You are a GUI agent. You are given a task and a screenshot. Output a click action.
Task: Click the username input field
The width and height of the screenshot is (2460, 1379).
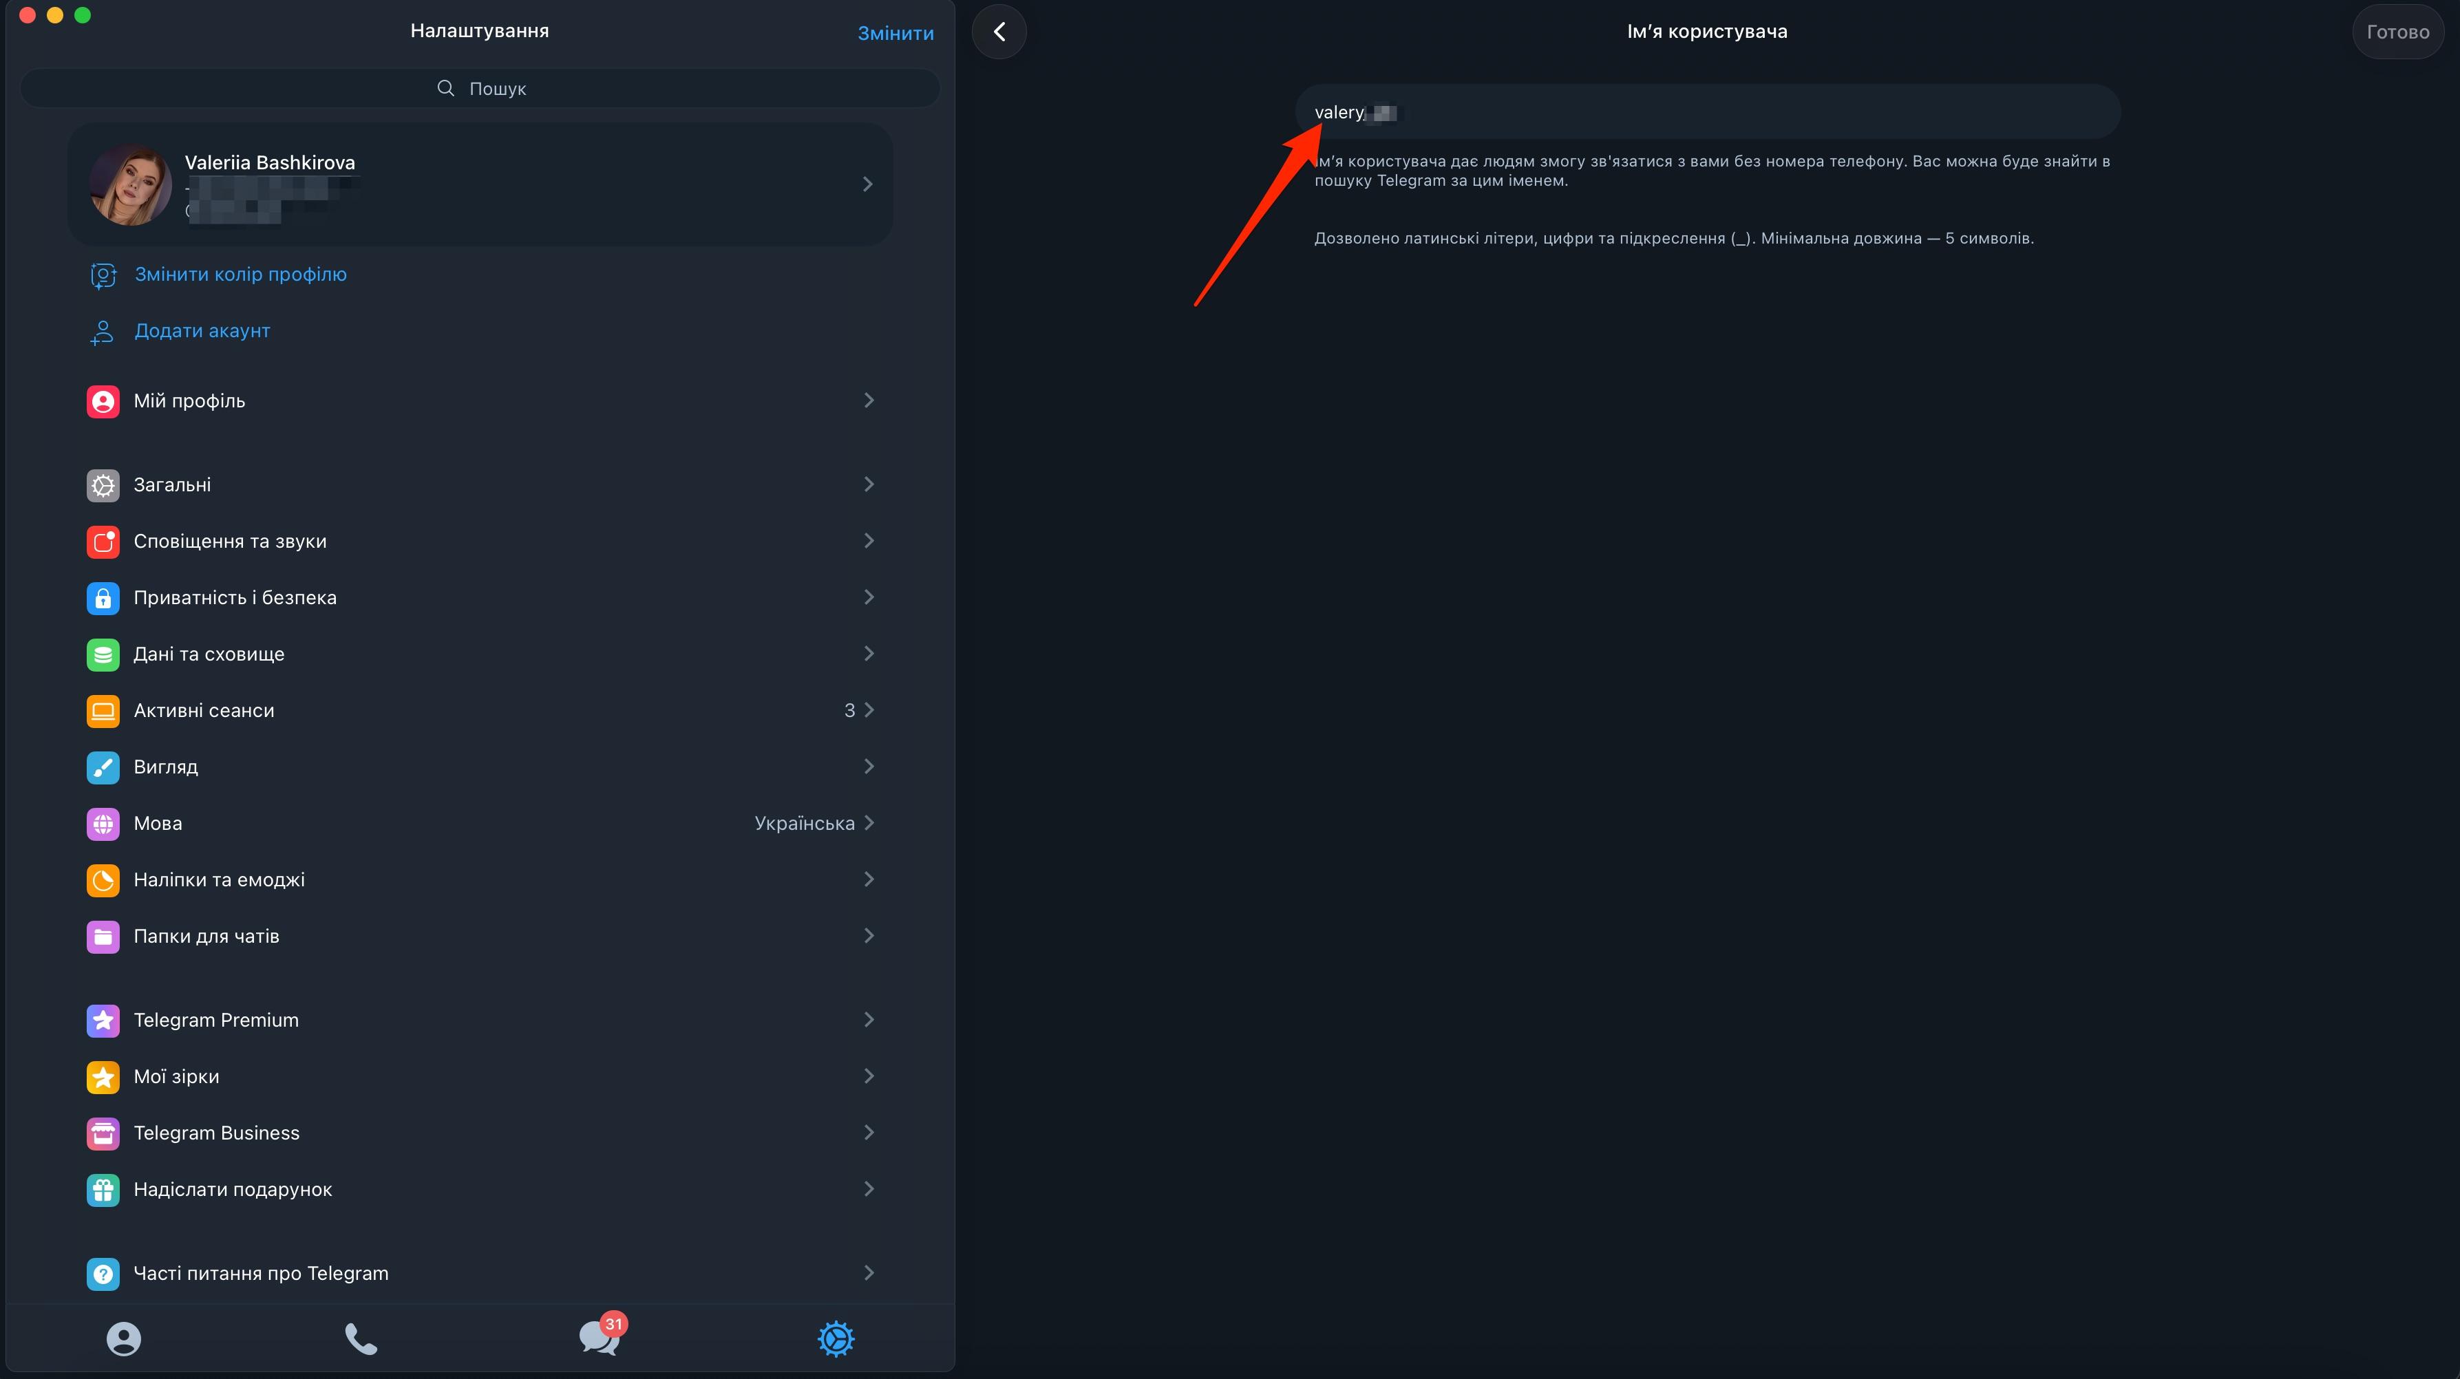pyautogui.click(x=1708, y=111)
